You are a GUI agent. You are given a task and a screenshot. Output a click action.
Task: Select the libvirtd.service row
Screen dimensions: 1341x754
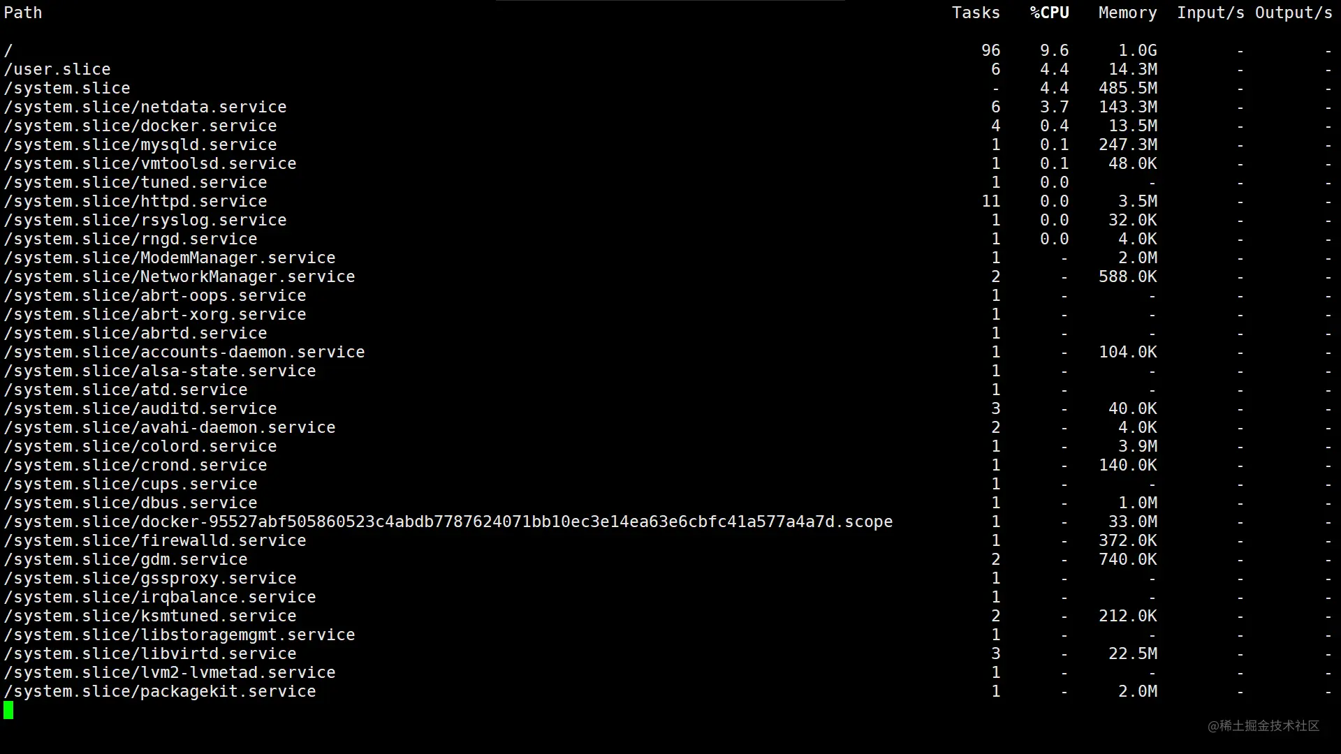pyautogui.click(x=668, y=654)
